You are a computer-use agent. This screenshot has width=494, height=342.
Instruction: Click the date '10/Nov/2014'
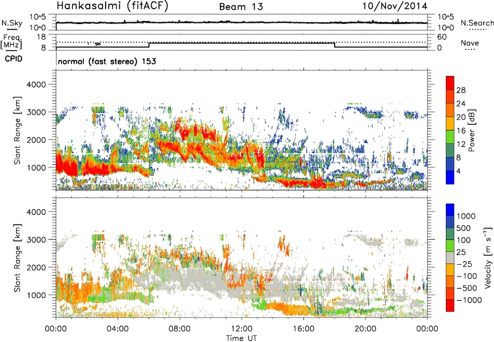coord(395,6)
